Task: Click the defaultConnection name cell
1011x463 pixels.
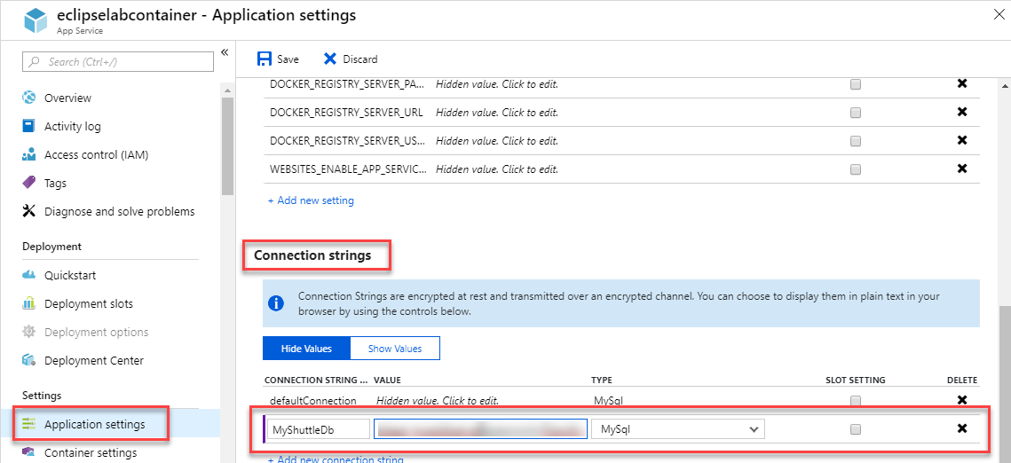Action: [312, 401]
